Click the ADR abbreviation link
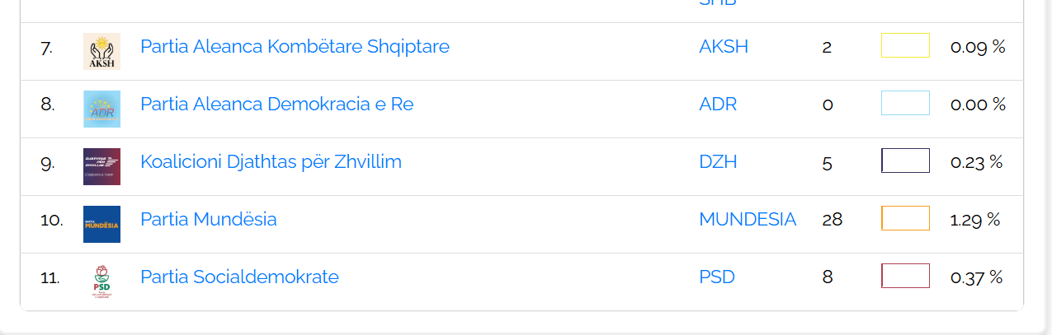Image resolution: width=1052 pixels, height=335 pixels. [x=718, y=104]
